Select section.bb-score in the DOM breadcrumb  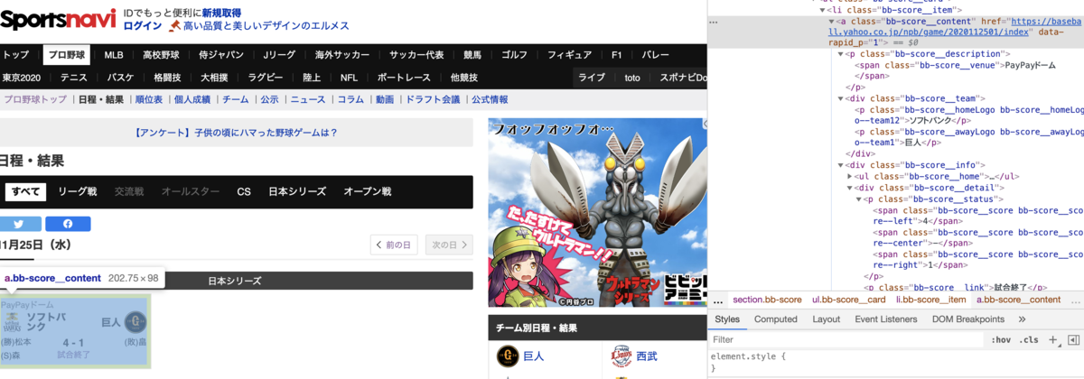point(767,300)
